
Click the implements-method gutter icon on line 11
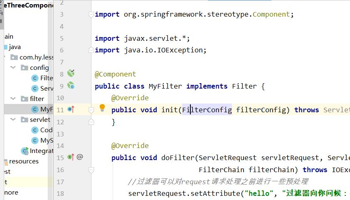tap(71, 109)
